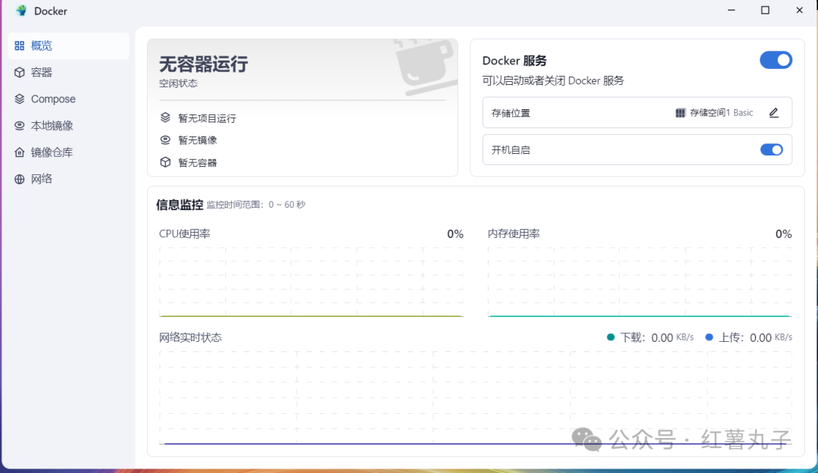Click the 空闲状态 idle status text
Viewport: 818px width, 473px height.
click(179, 83)
